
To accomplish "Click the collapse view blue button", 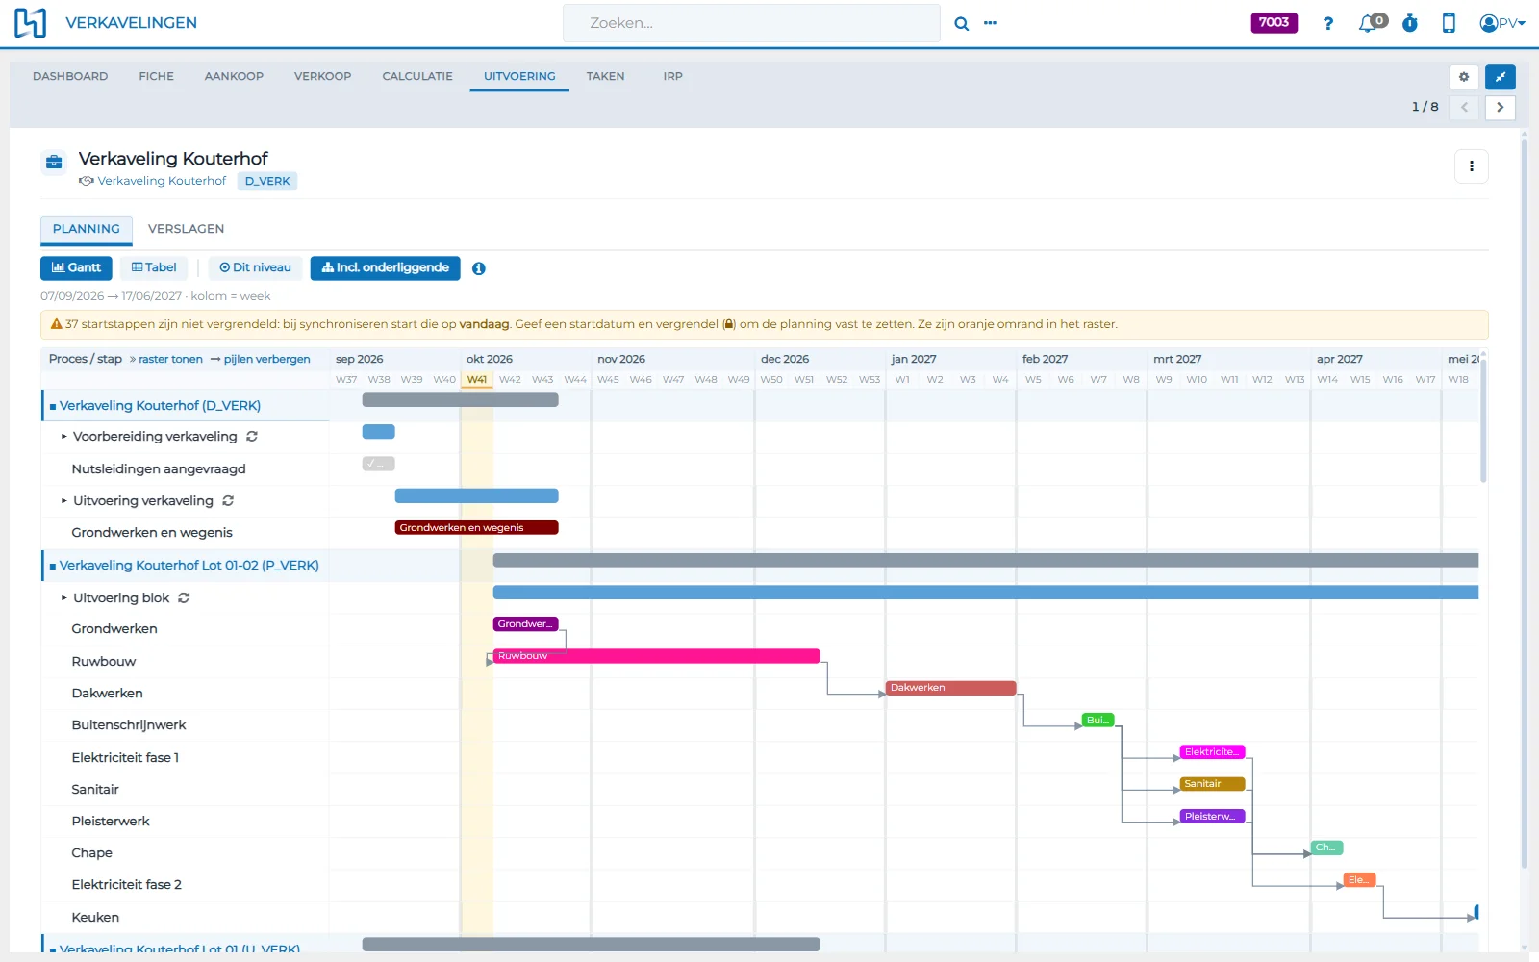I will 1500,77.
